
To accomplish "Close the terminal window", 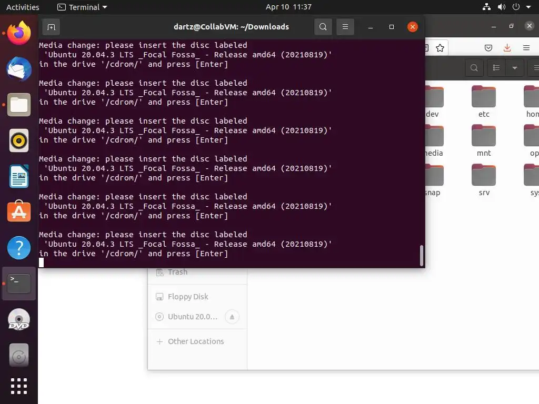I will click(x=413, y=27).
